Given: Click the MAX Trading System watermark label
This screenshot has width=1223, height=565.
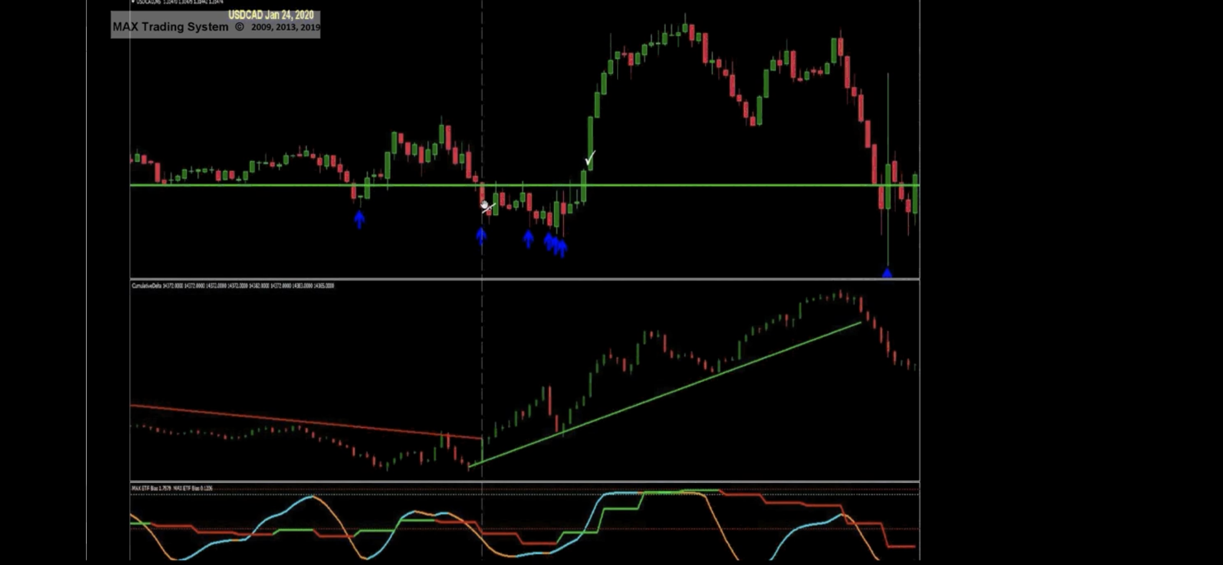Looking at the screenshot, I should coord(171,26).
